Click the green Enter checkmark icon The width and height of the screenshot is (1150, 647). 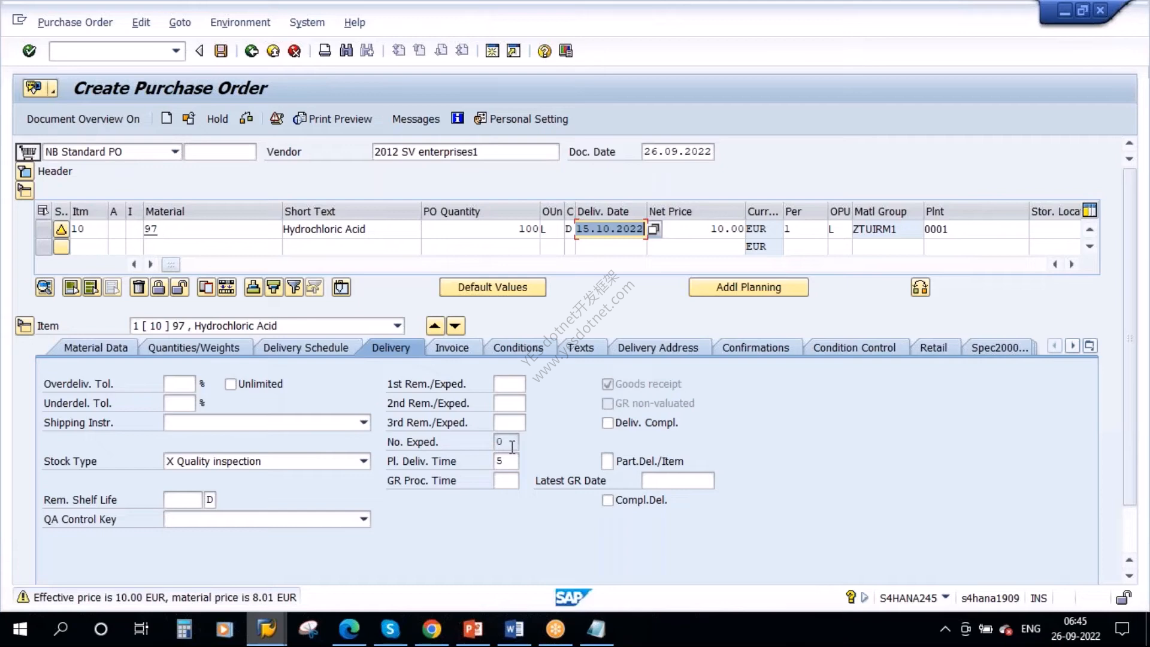(x=29, y=51)
